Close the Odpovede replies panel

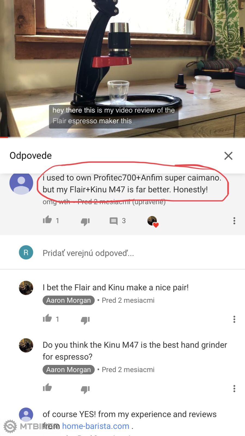[x=228, y=156]
